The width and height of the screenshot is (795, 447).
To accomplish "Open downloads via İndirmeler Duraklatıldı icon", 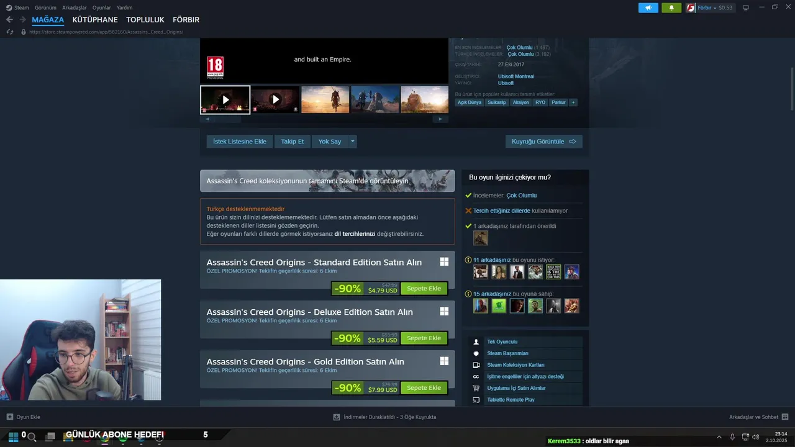I will click(x=337, y=417).
